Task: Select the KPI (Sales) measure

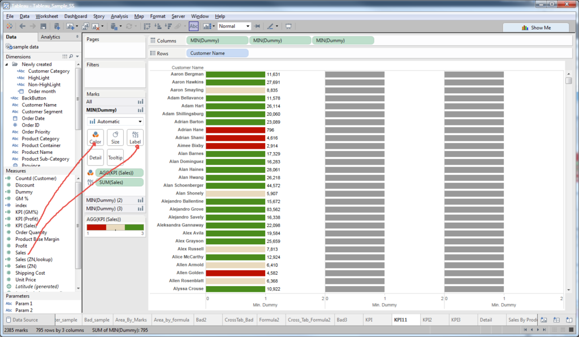Action: click(26, 226)
